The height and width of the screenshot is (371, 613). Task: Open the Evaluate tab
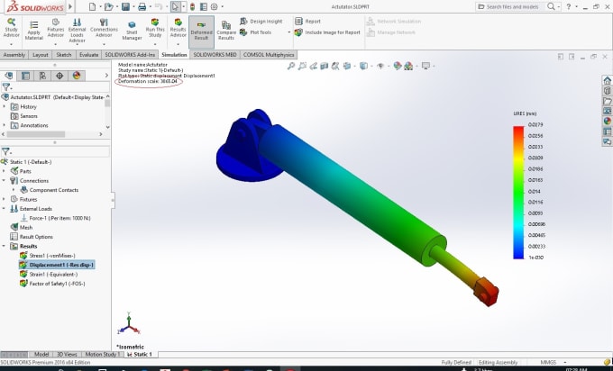(88, 55)
